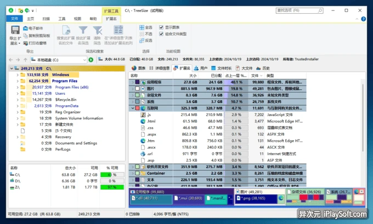Click 搜索此扩展名的文件 icon
This screenshot has height=224, width=373.
(x=66, y=30)
